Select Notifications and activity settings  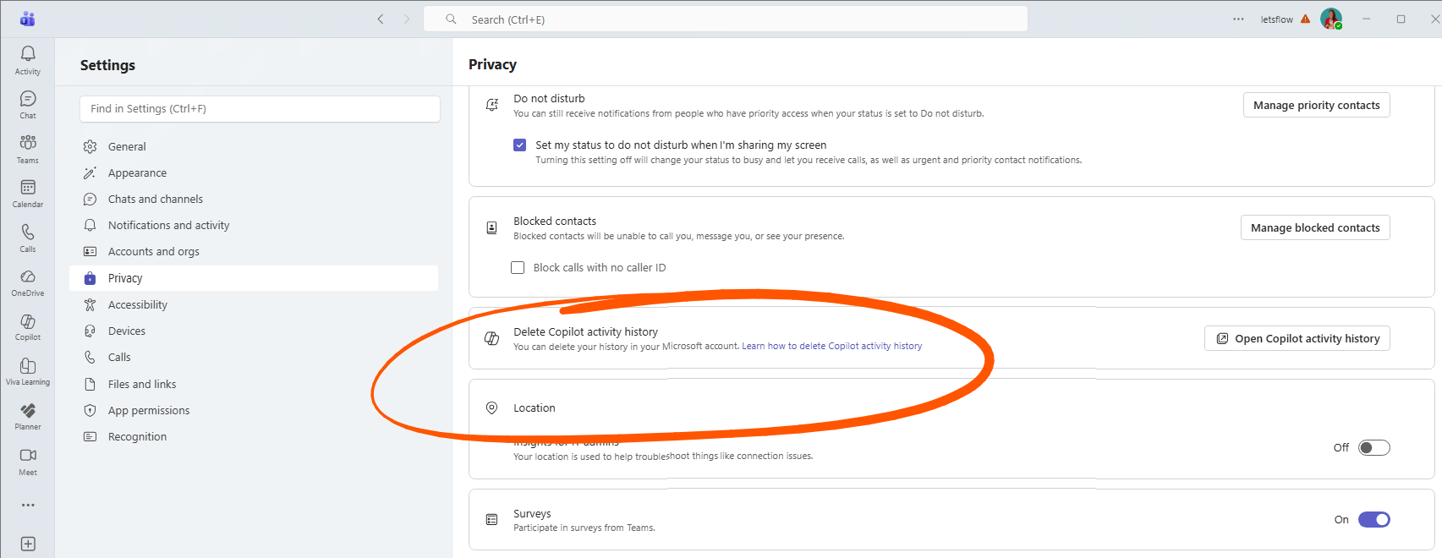click(x=168, y=226)
